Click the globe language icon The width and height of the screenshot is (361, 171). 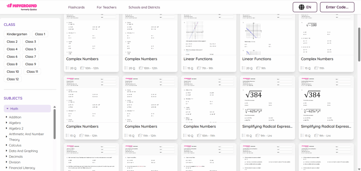(301, 7)
